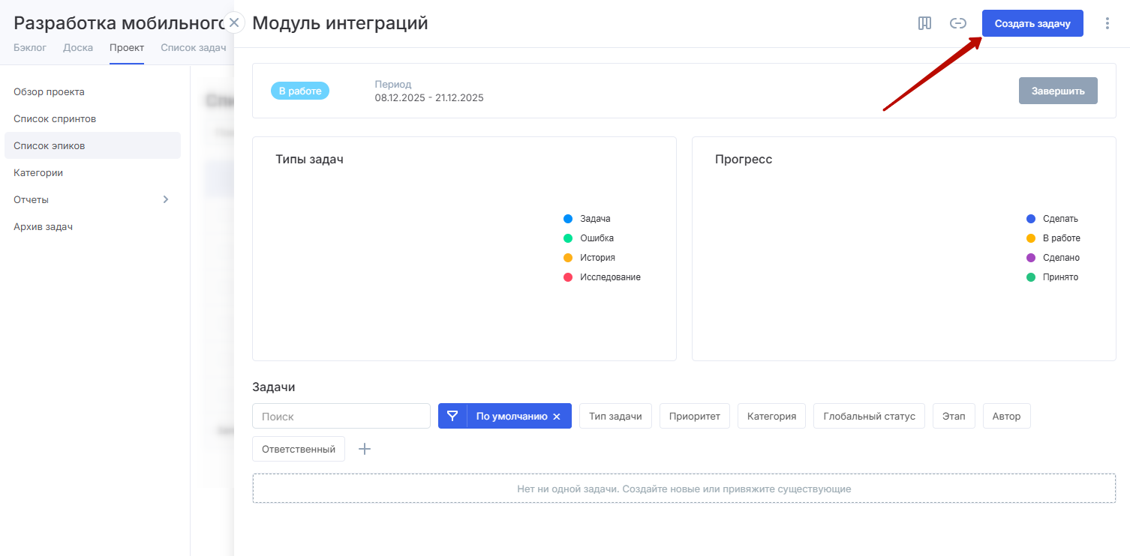Open the Глобальный статус filter dropdown
The width and height of the screenshot is (1130, 556).
pyautogui.click(x=869, y=416)
